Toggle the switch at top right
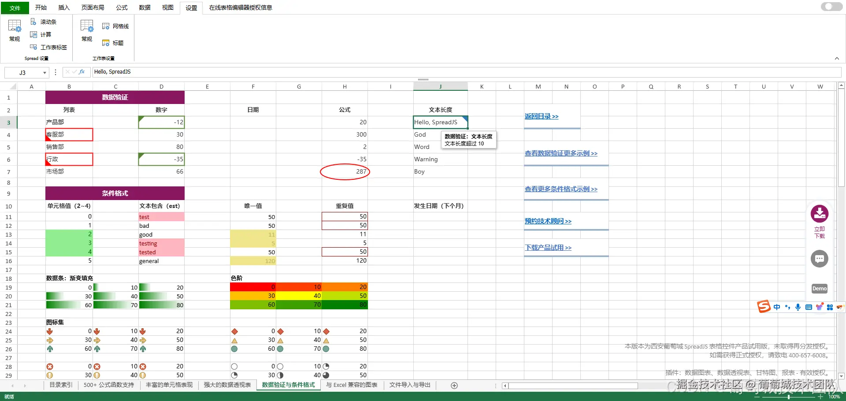The image size is (846, 401). pyautogui.click(x=832, y=7)
